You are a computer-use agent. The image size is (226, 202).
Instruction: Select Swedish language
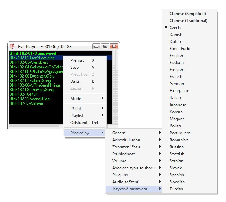point(190,182)
